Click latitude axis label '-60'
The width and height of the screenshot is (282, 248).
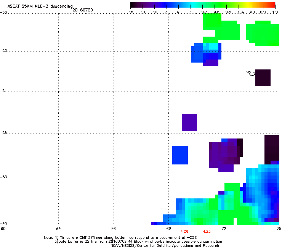(3, 224)
